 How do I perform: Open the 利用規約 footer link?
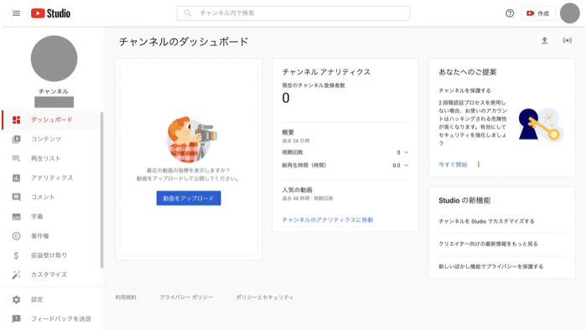point(126,297)
